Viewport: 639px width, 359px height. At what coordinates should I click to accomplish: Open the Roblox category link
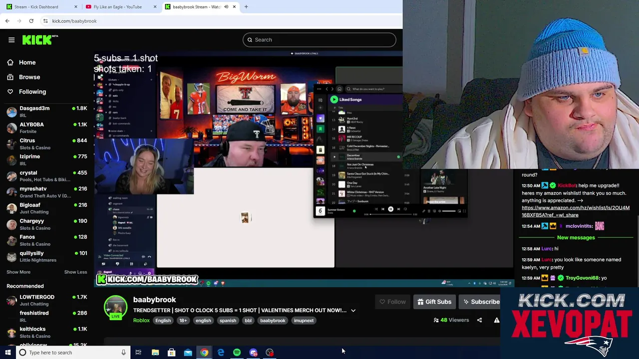141,321
